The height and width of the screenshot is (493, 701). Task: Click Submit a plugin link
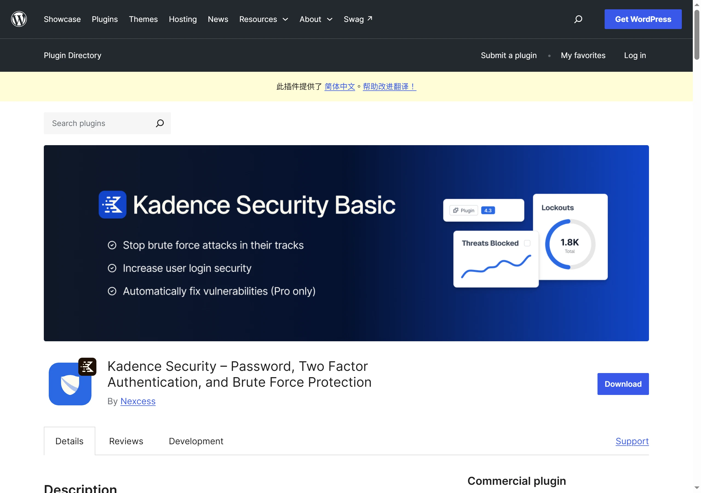click(508, 55)
